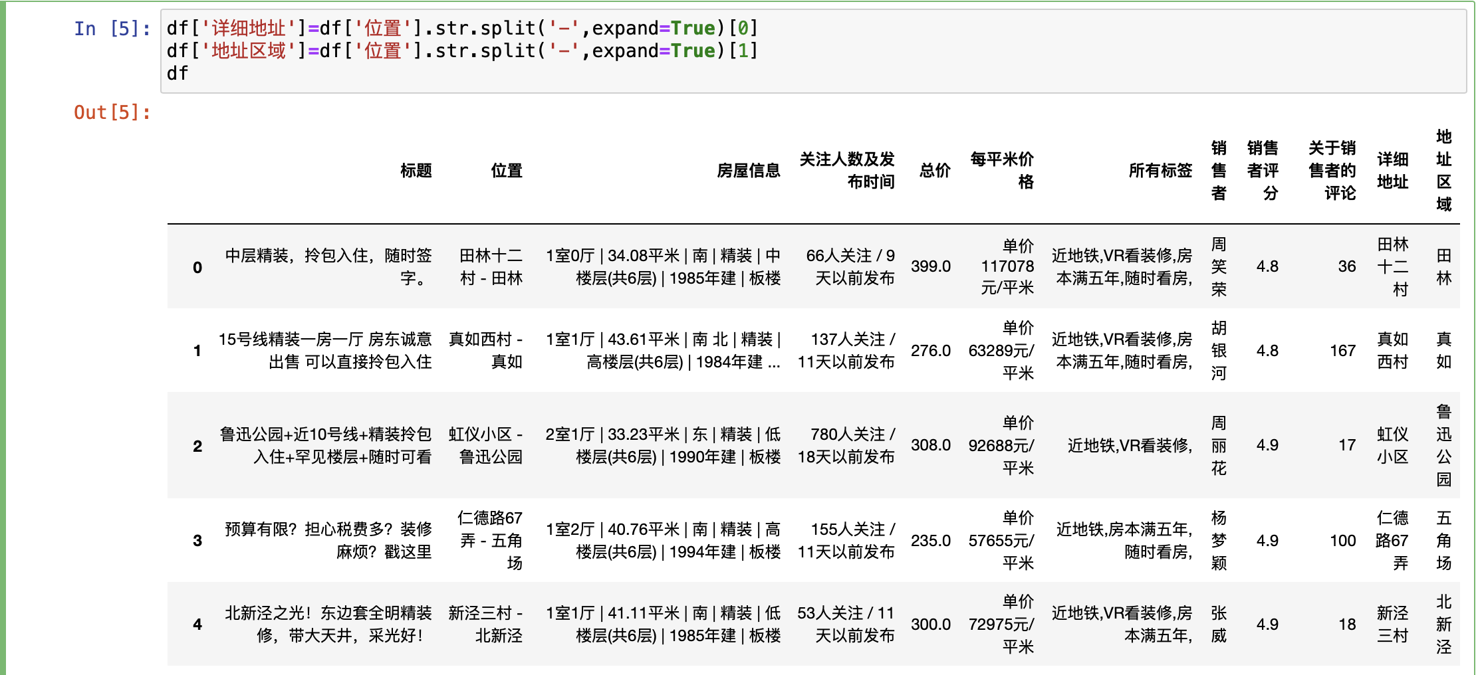Viewport: 1480px width, 675px height.
Task: Select the '每平米价格' column header
Action: pos(1002,171)
